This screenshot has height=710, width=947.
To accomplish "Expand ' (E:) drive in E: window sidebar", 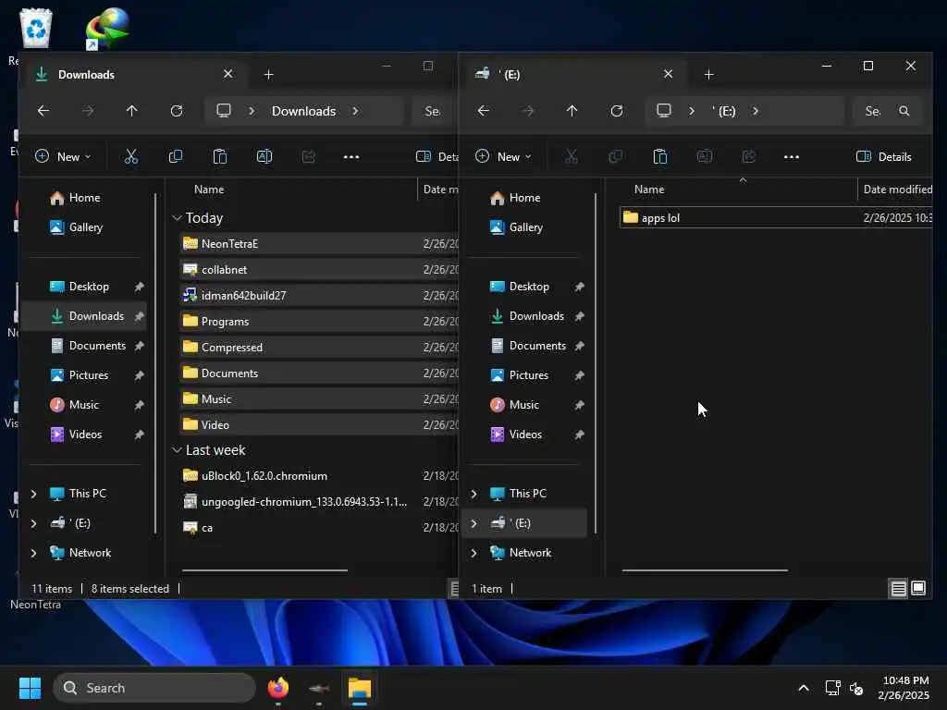I will click(474, 523).
